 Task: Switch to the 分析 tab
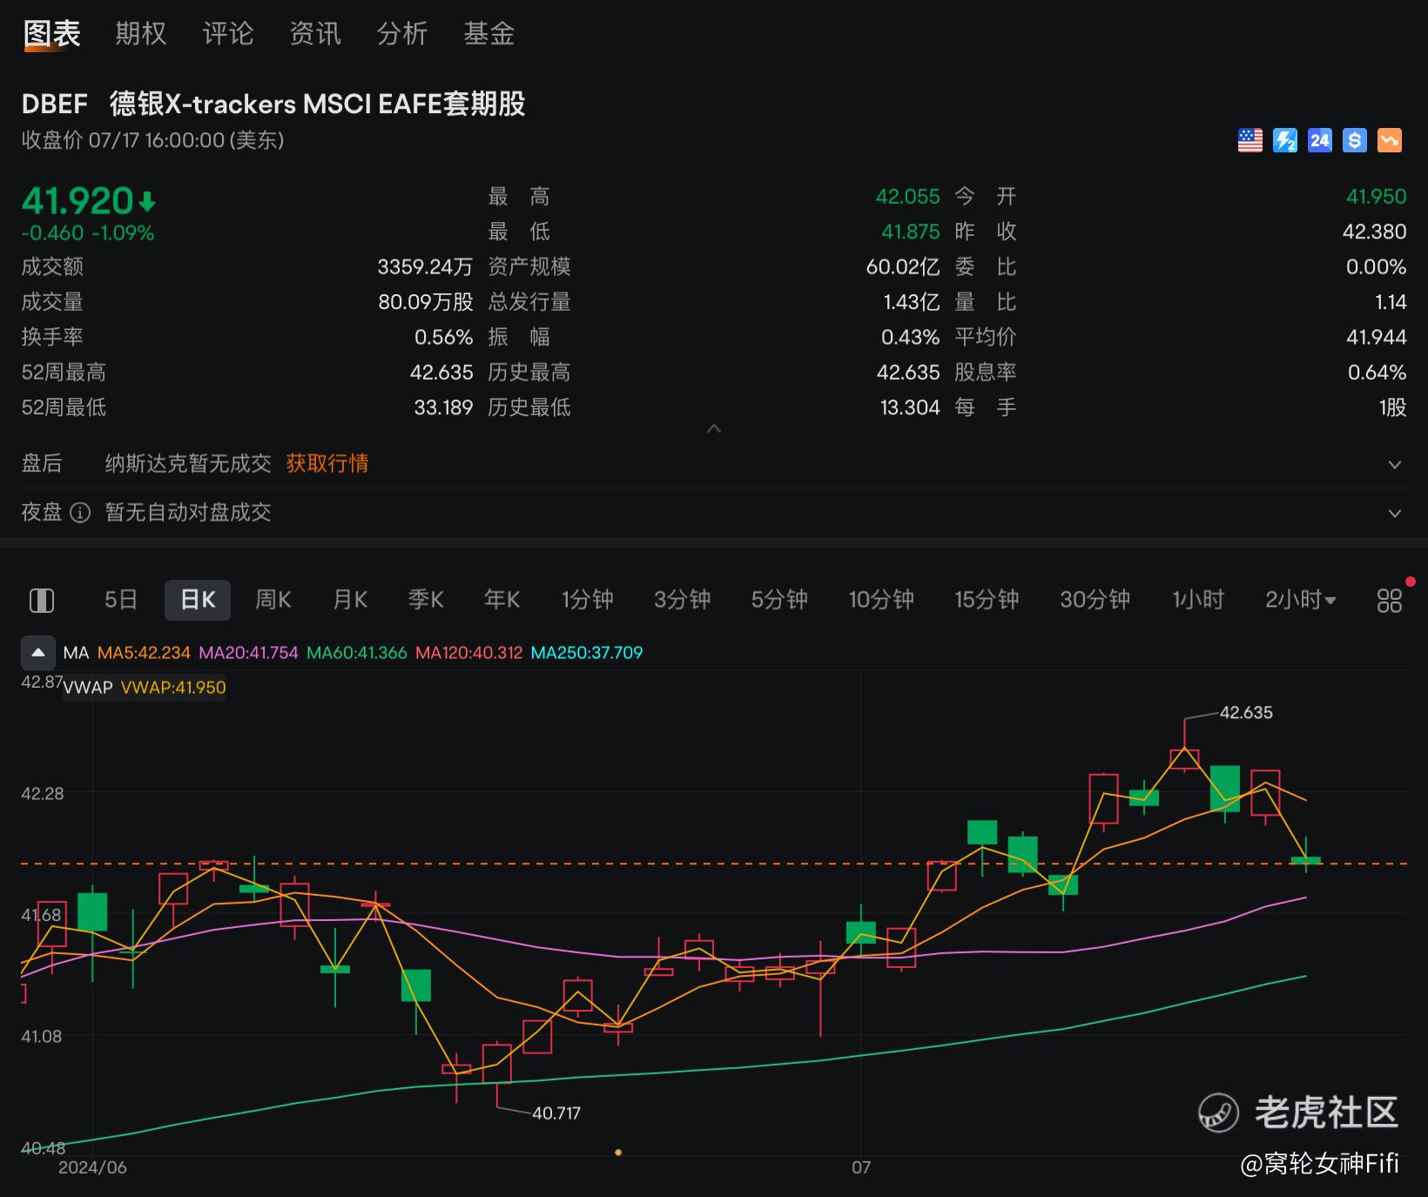401,34
